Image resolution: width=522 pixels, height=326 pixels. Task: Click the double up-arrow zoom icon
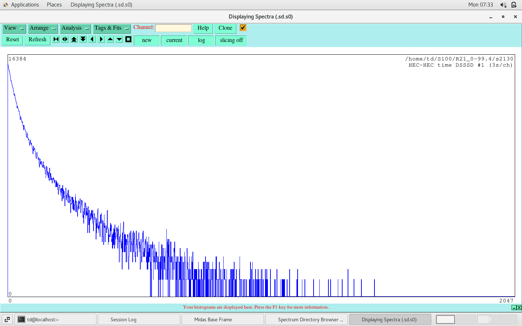click(74, 39)
